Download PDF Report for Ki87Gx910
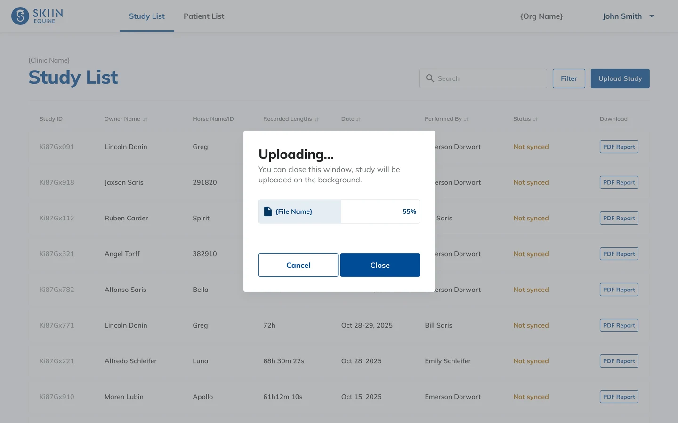This screenshot has width=678, height=423. [x=619, y=397]
